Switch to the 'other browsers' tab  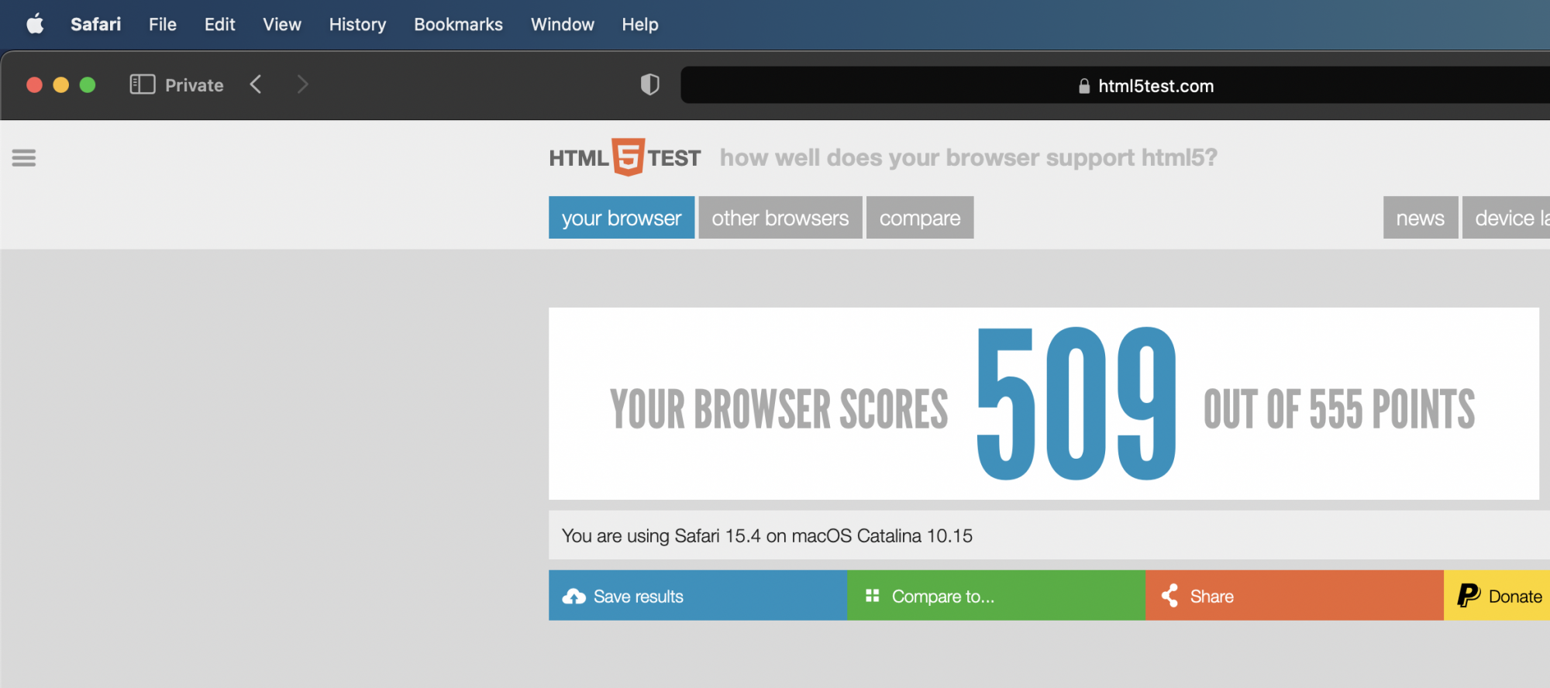(780, 218)
